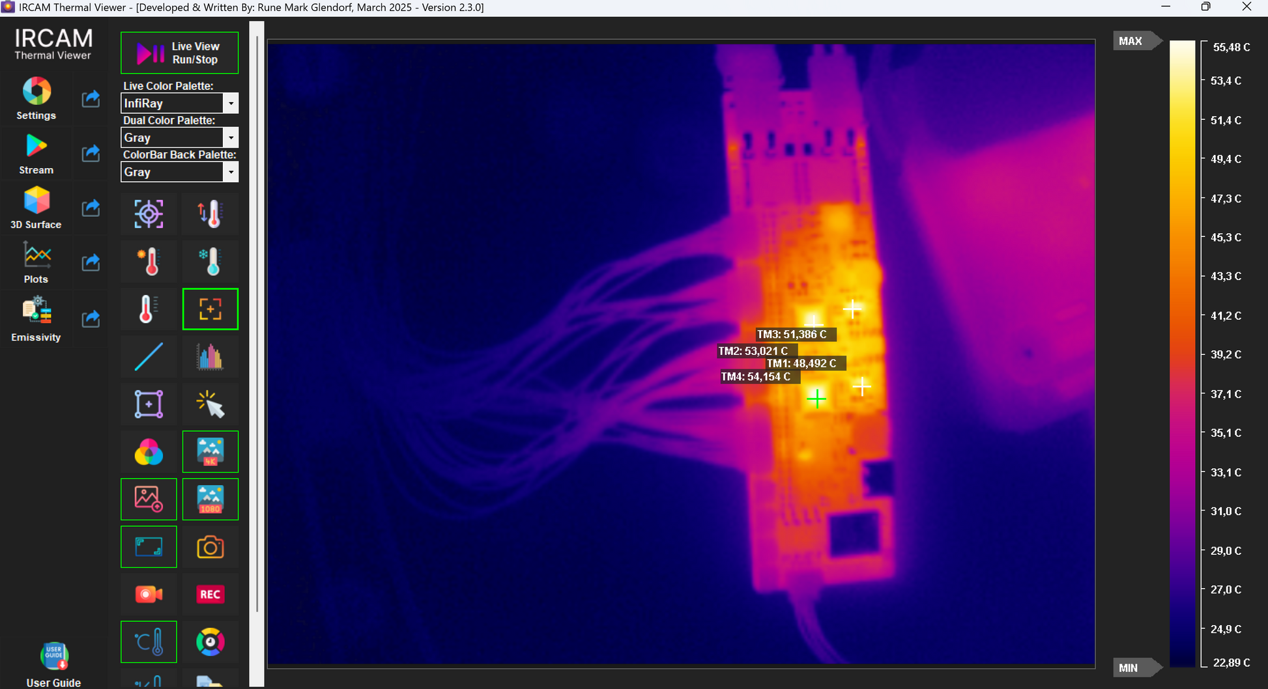Click the red REC record button
Viewport: 1268px width, 689px height.
[x=210, y=595]
